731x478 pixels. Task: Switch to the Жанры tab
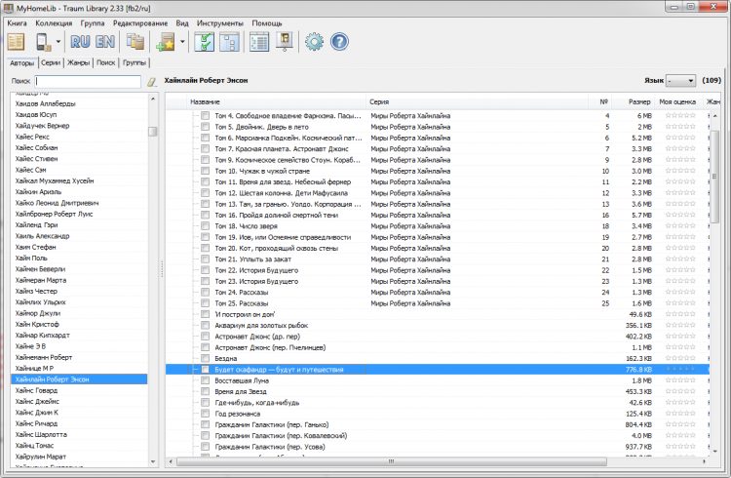(78, 62)
